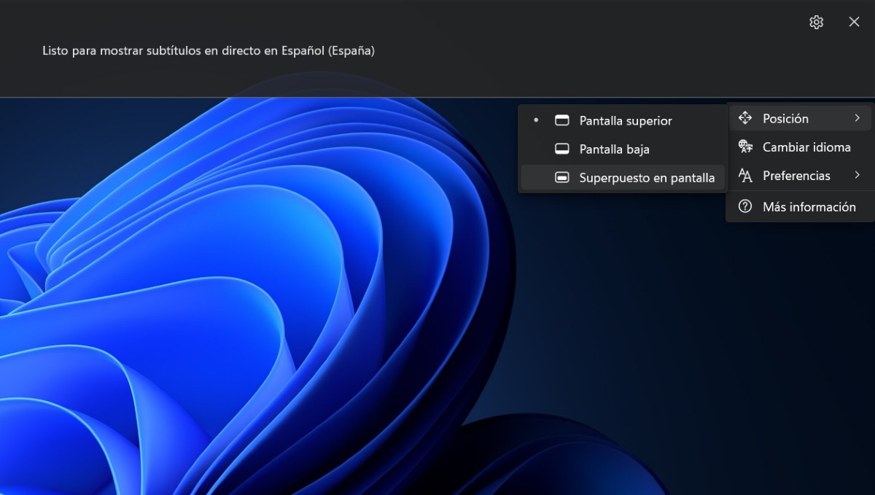Close the live captions bar
The image size is (875, 495).
855,22
